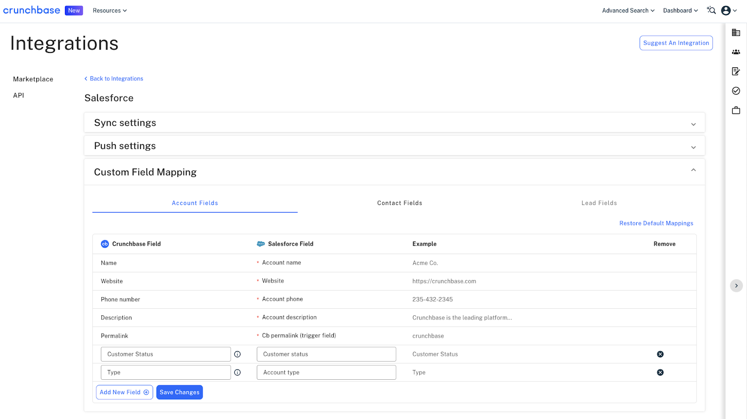Click the Customer Status Crunchbase field input

166,354
